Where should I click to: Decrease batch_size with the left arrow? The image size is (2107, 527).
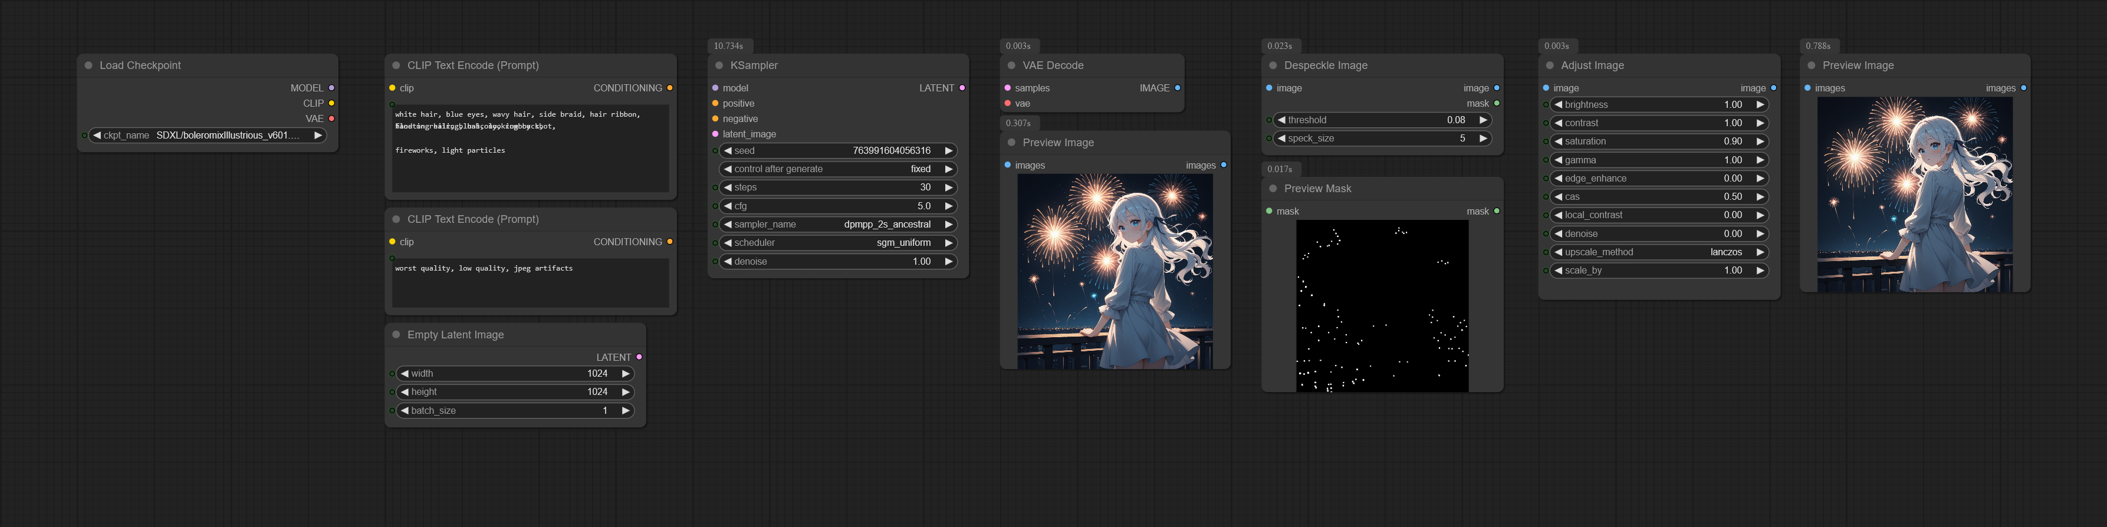pos(405,410)
